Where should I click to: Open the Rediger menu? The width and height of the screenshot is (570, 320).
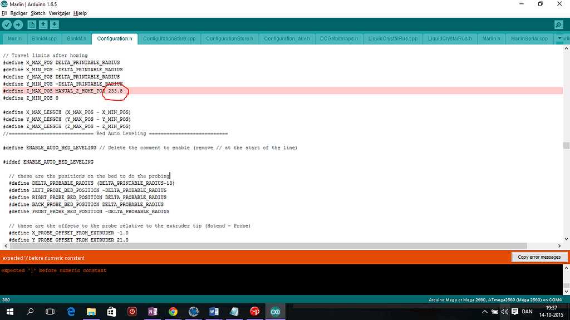[18, 13]
